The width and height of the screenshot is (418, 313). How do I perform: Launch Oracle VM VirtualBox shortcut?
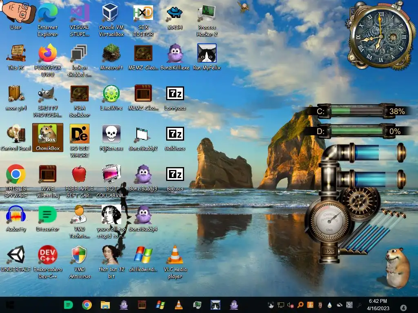click(111, 20)
